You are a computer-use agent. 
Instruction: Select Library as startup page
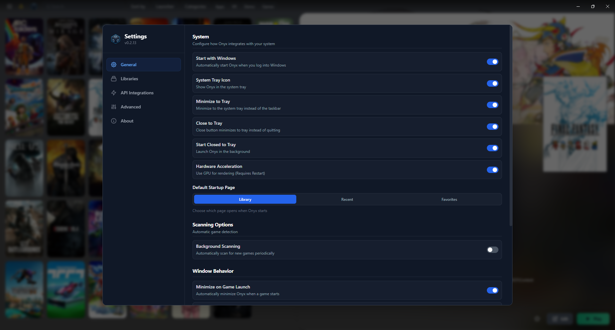(245, 200)
